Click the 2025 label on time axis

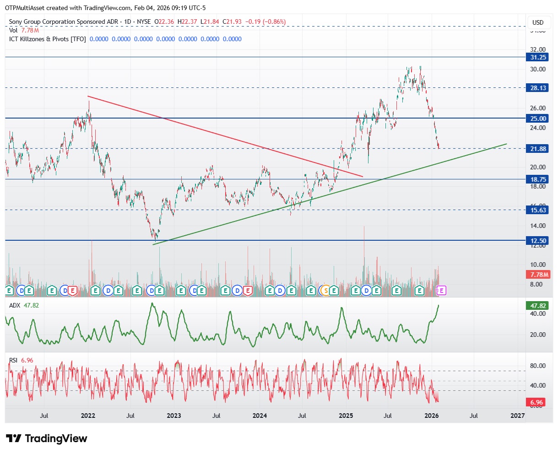click(346, 416)
